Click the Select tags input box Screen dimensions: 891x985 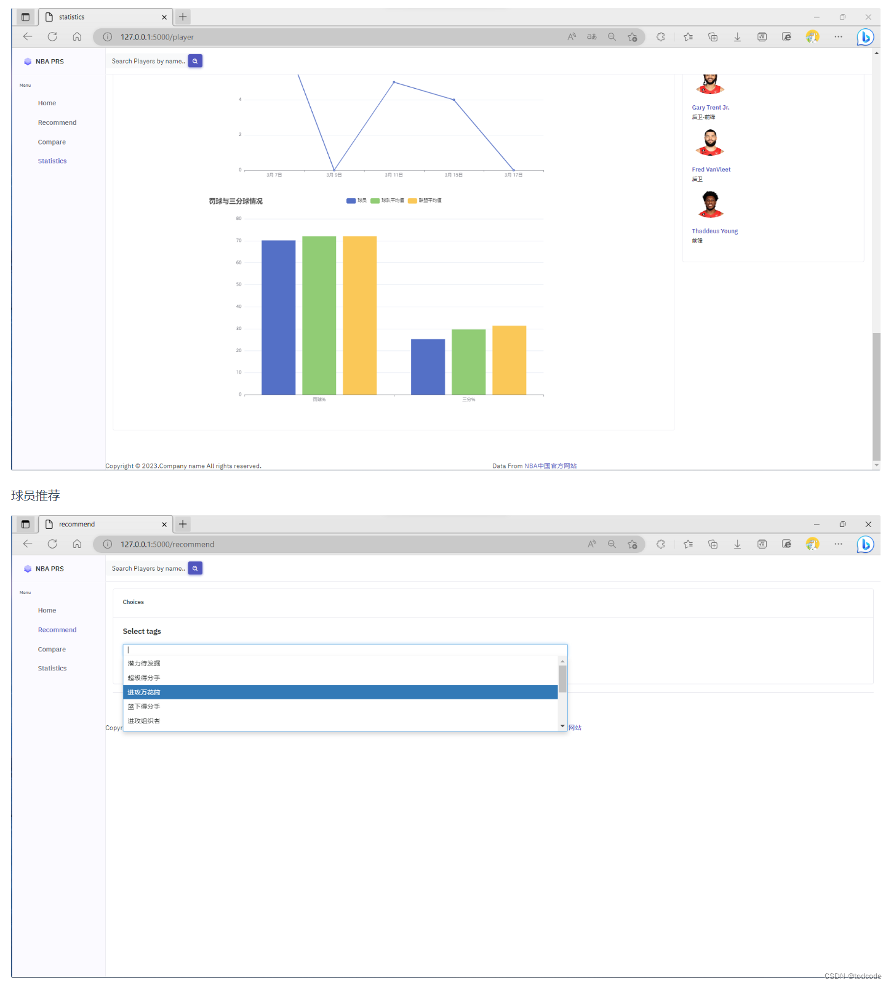345,650
